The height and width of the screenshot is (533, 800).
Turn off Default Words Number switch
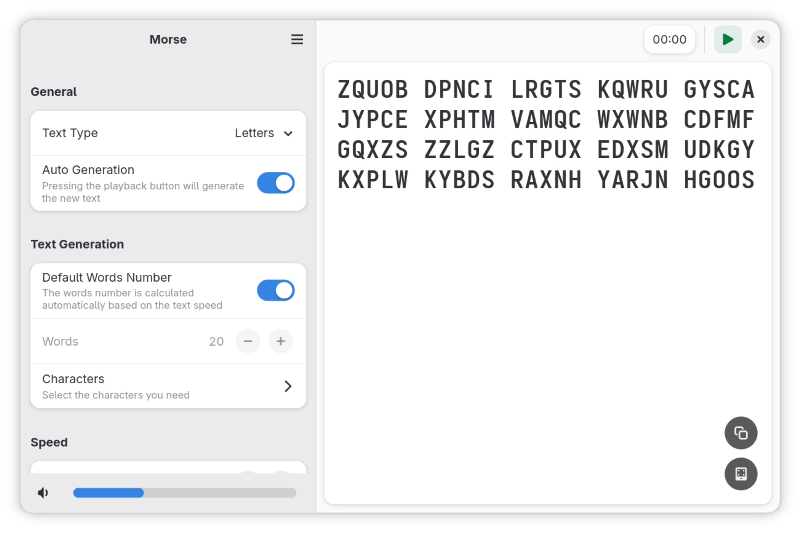(276, 290)
